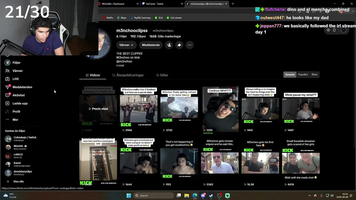Screen dimensions: 356x200
Task: Open video 'M3nchoo gets emotional and starts crying'
Action: tap(139, 162)
